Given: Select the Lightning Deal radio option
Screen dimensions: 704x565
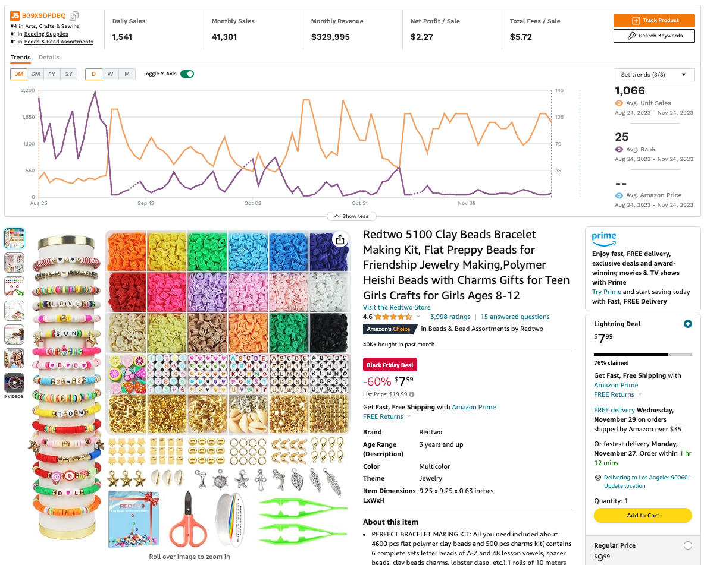Looking at the screenshot, I should pyautogui.click(x=687, y=324).
